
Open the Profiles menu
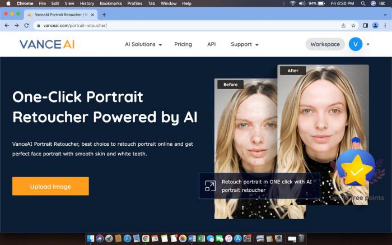click(135, 3)
